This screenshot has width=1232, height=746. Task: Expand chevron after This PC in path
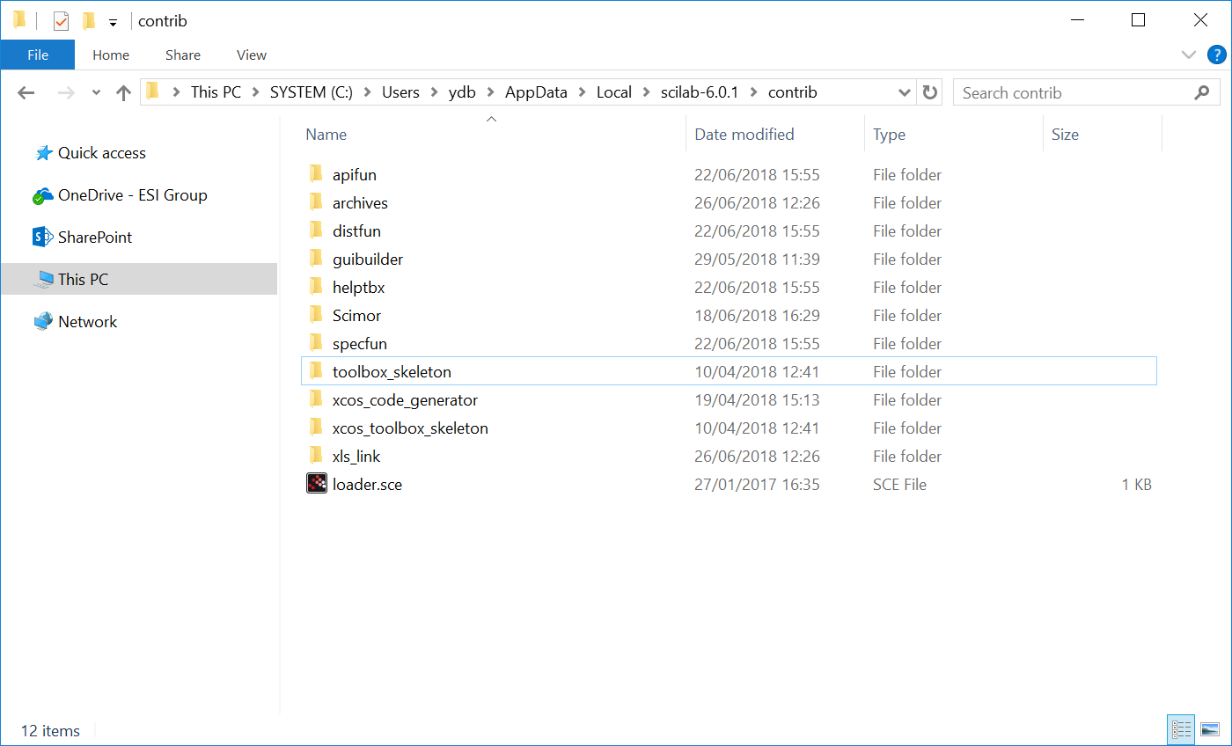pyautogui.click(x=255, y=92)
